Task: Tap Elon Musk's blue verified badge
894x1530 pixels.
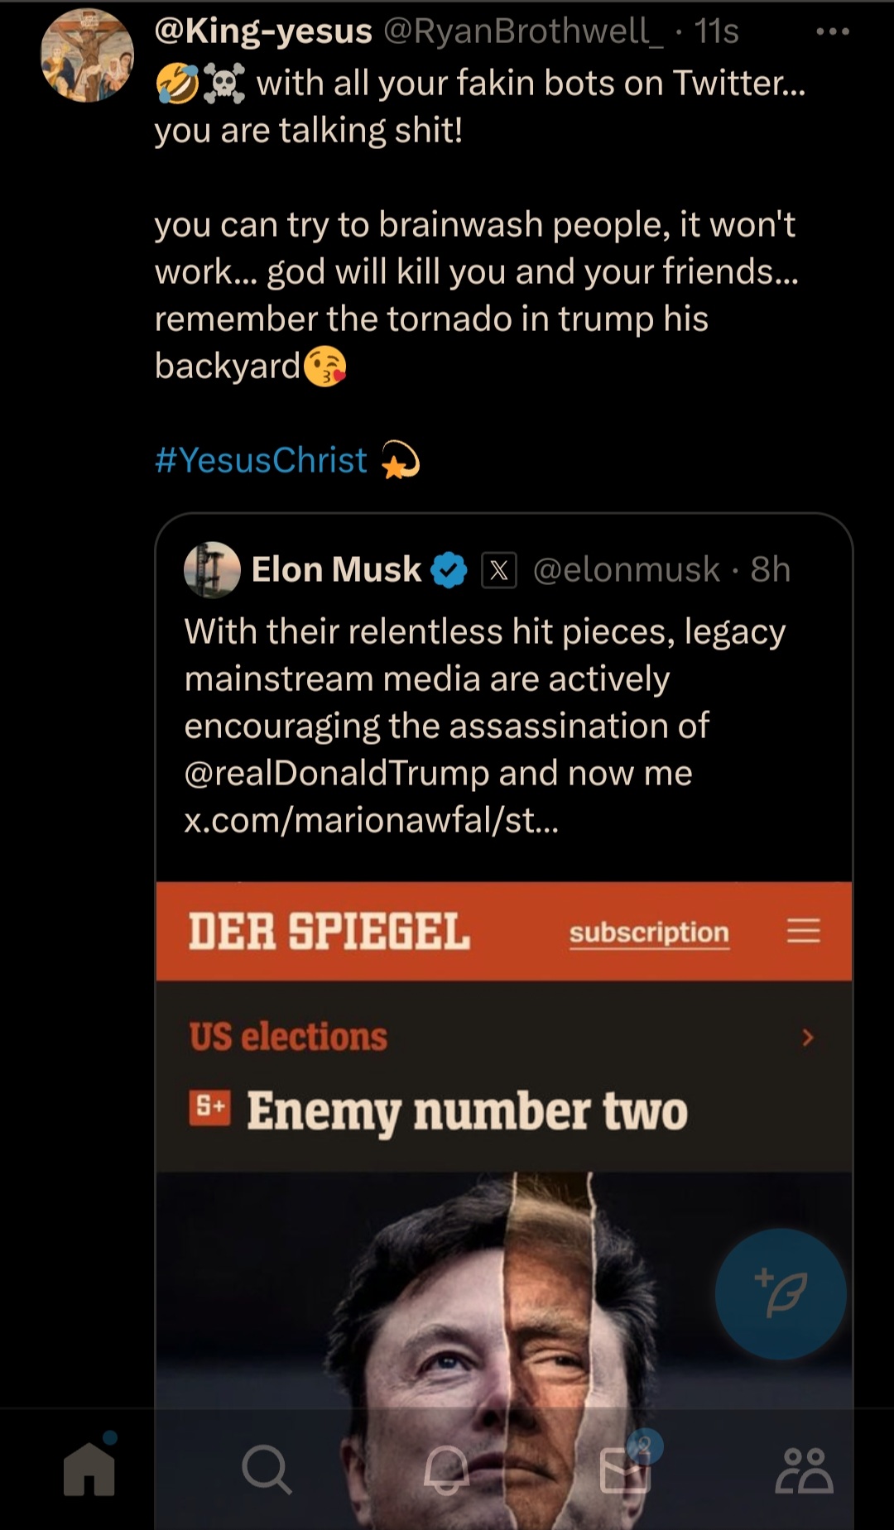Action: [449, 570]
